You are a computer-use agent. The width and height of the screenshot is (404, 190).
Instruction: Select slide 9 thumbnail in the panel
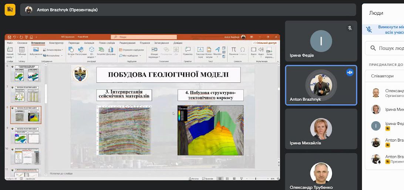point(26,135)
